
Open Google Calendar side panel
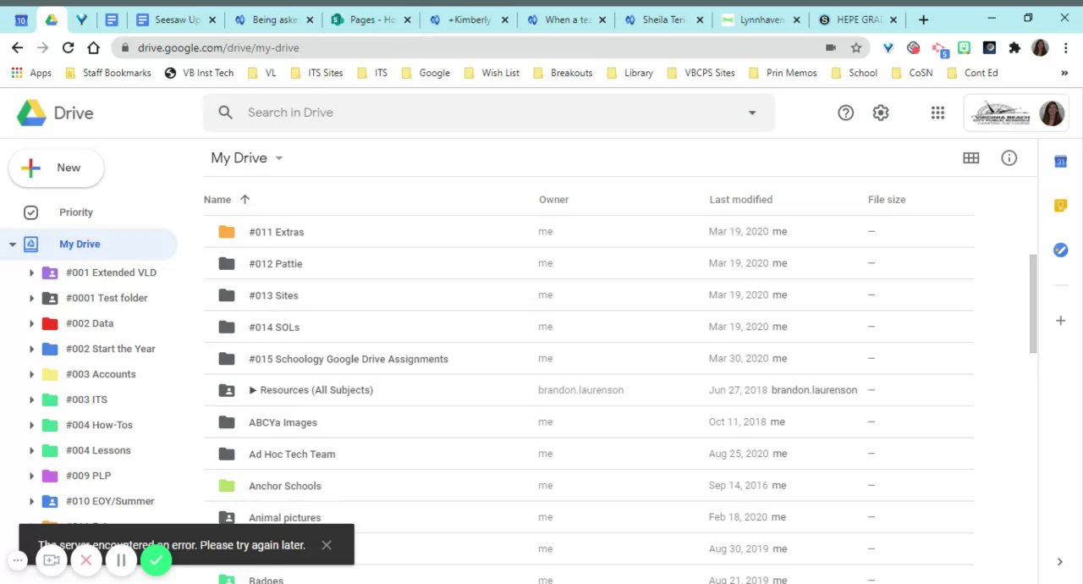[x=1060, y=162]
